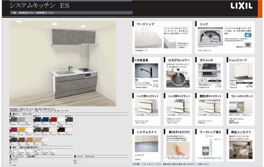Screen dimensions: 264x167
Task: Click the システムキッチン ES title
Action: click(39, 6)
